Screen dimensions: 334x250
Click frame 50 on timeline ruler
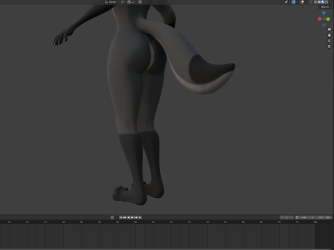point(135,222)
